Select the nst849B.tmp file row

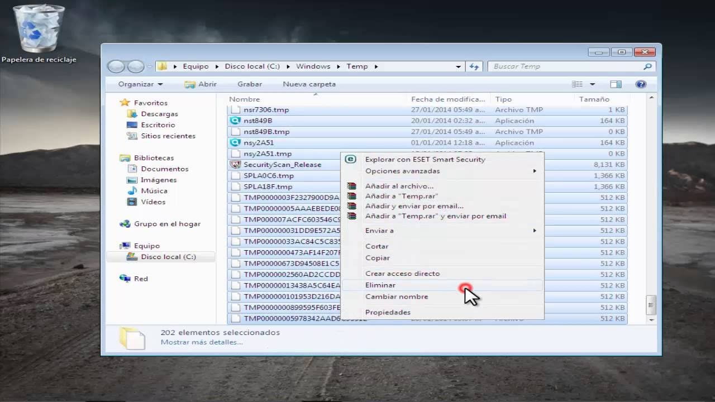pos(427,132)
